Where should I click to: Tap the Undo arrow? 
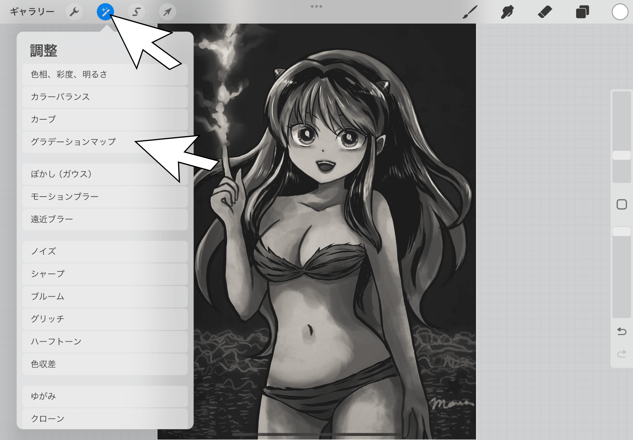click(622, 331)
